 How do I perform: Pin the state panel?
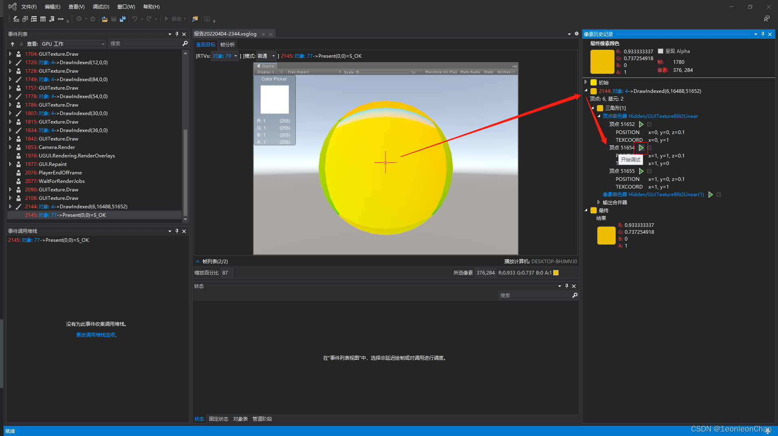point(567,286)
